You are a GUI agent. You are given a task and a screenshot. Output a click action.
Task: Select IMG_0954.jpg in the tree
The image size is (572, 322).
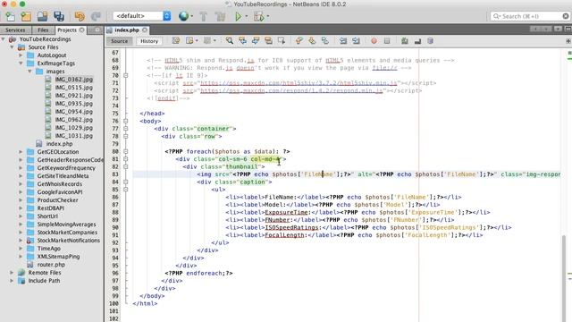tap(73, 111)
